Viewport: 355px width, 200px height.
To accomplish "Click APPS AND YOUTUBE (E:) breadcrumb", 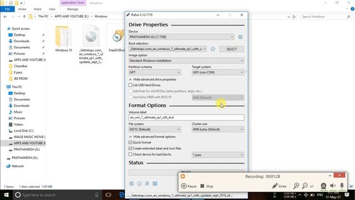I will [72, 17].
